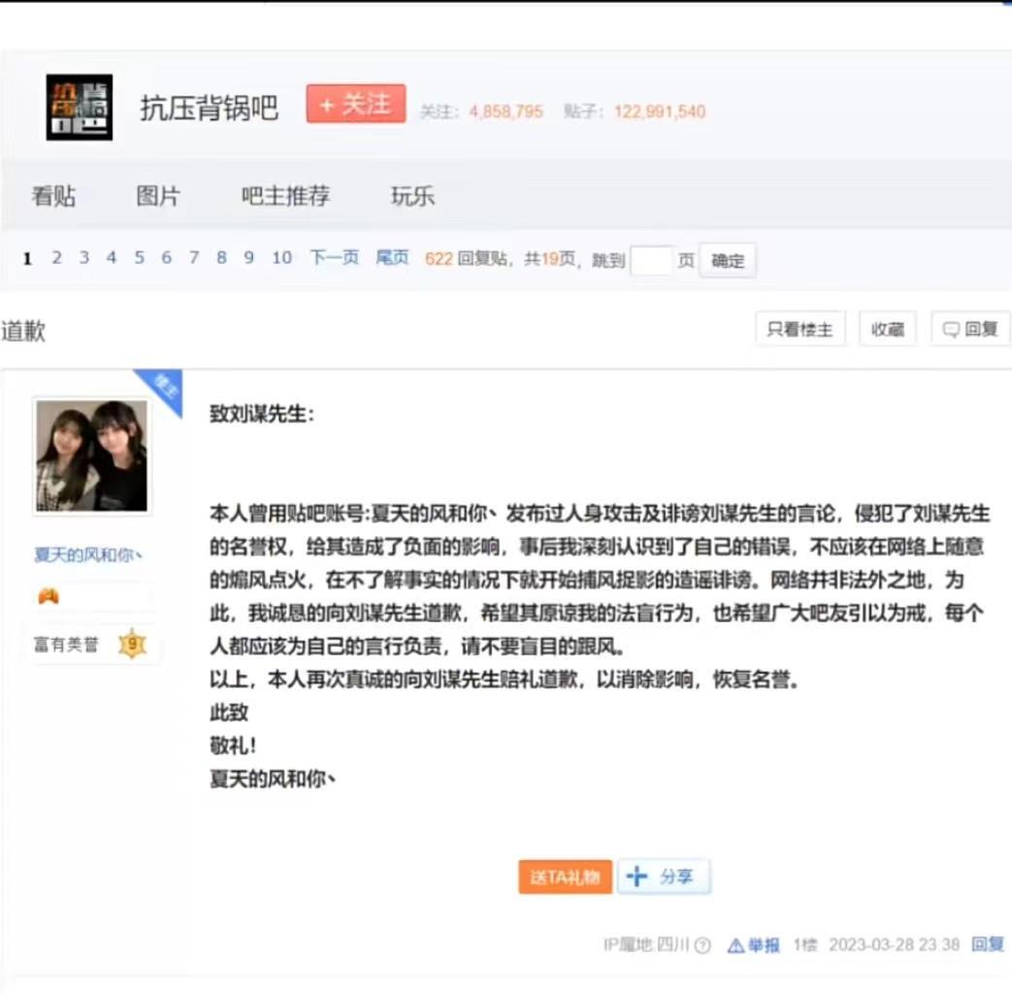Image resolution: width=1012 pixels, height=994 pixels.
Task: Switch to the 图片 tab
Action: click(x=159, y=195)
